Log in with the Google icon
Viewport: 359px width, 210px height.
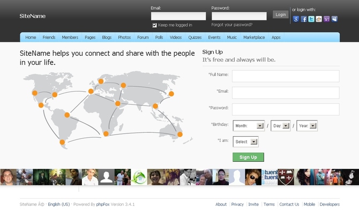click(x=296, y=19)
